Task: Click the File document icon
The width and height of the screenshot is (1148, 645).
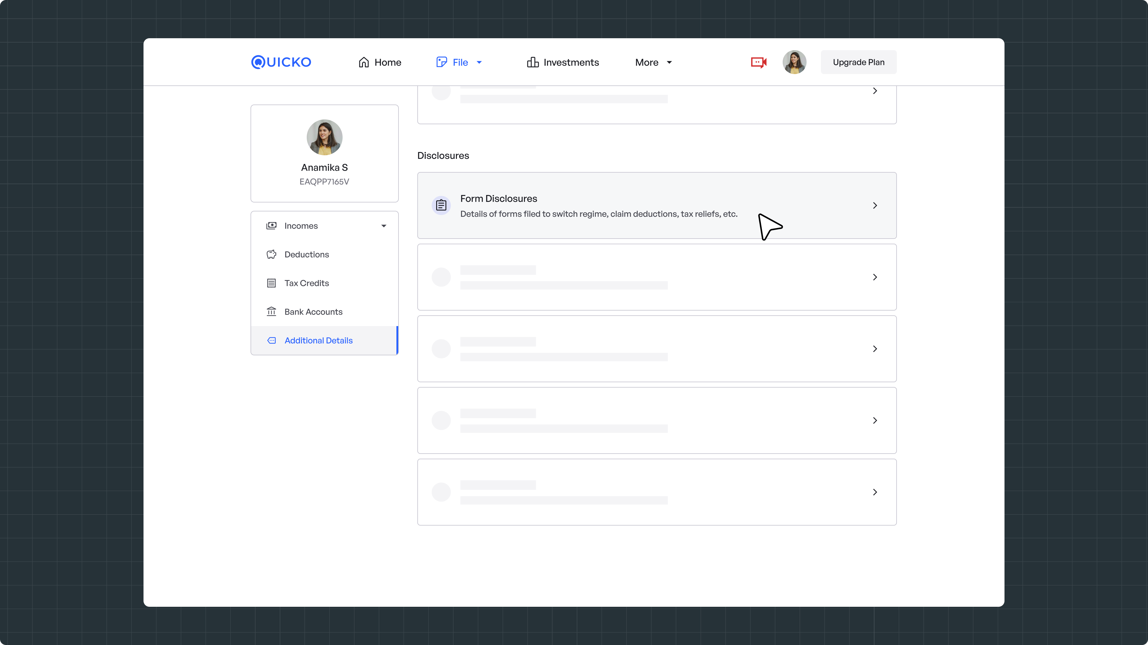Action: pos(442,62)
